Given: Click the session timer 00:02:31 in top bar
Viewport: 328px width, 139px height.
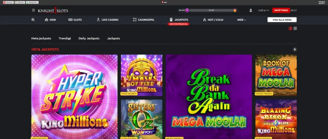Looking at the screenshot, I should (x=322, y=3).
